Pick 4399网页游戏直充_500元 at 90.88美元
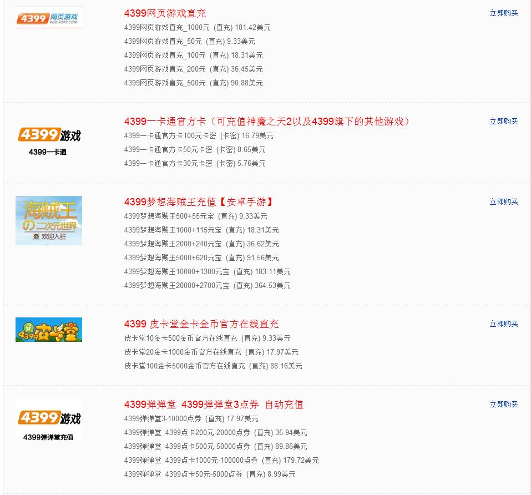This screenshot has height=495, width=531. pos(193,83)
